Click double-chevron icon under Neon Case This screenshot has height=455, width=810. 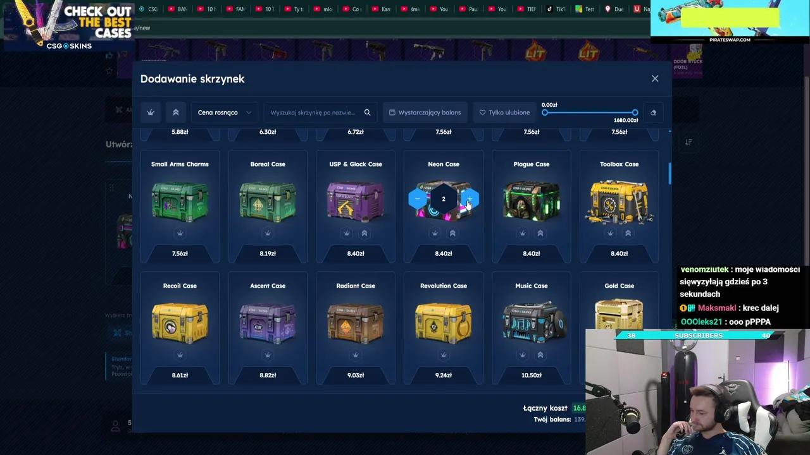click(452, 233)
